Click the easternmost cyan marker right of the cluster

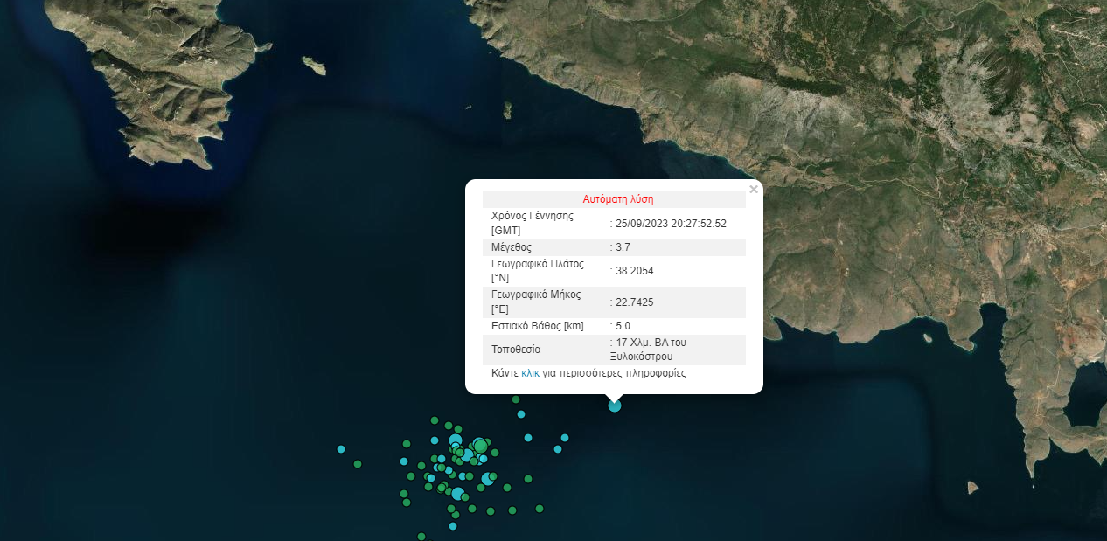click(x=565, y=437)
